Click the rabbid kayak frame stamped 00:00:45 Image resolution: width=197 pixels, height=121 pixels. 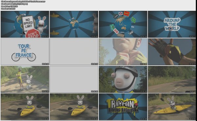(x=74, y=107)
